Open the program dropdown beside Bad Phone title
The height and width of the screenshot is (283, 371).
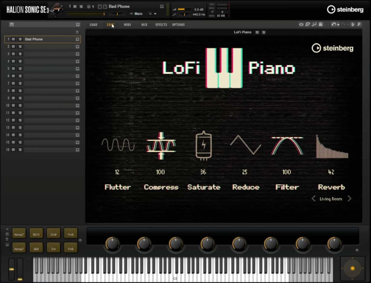162,6
